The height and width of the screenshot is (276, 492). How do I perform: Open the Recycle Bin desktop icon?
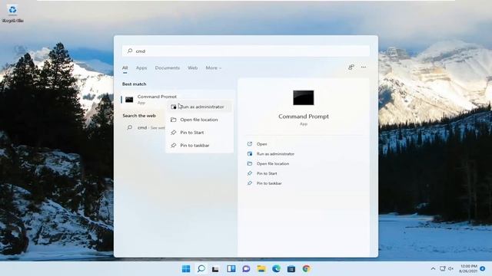(12, 14)
